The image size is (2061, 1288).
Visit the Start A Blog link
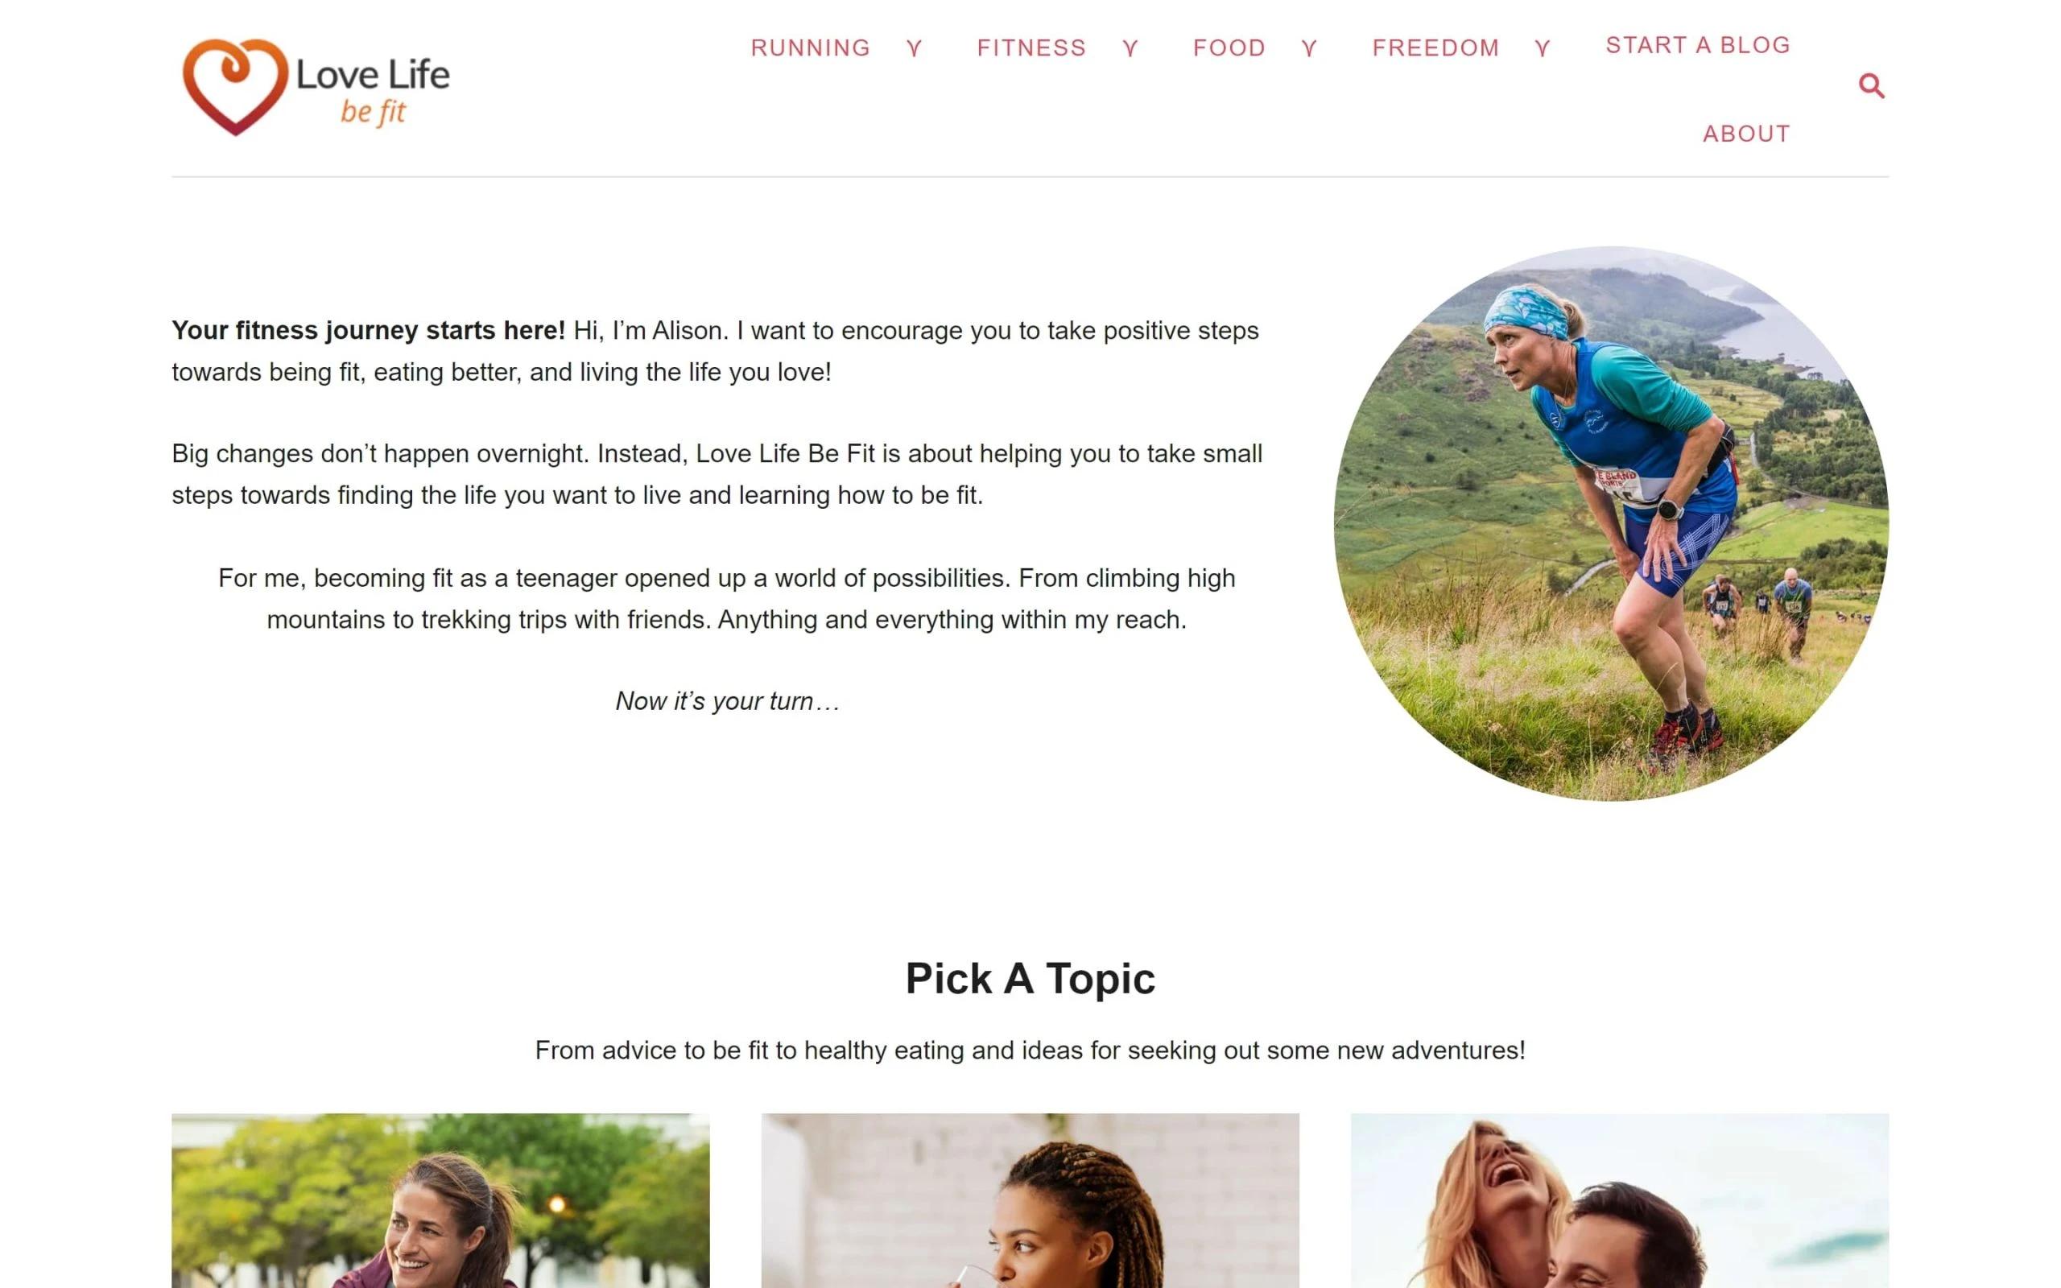pyautogui.click(x=1697, y=45)
